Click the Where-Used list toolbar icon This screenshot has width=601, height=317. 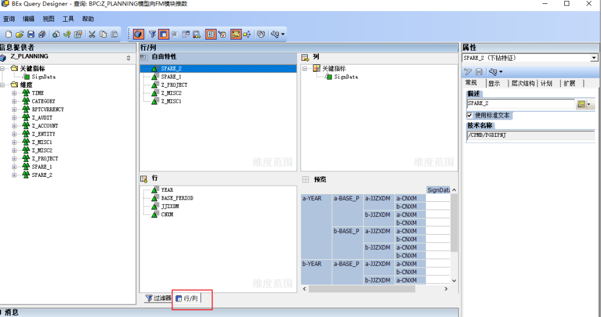(247, 34)
